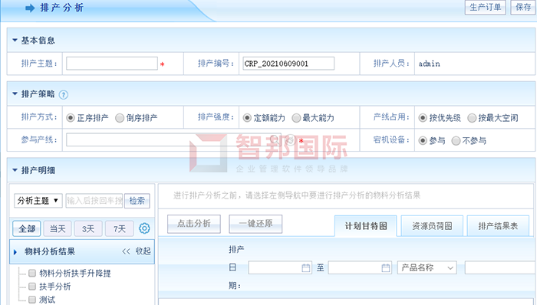Choose 定额能力 scheduling intensity
The image size is (537, 305).
pos(247,118)
